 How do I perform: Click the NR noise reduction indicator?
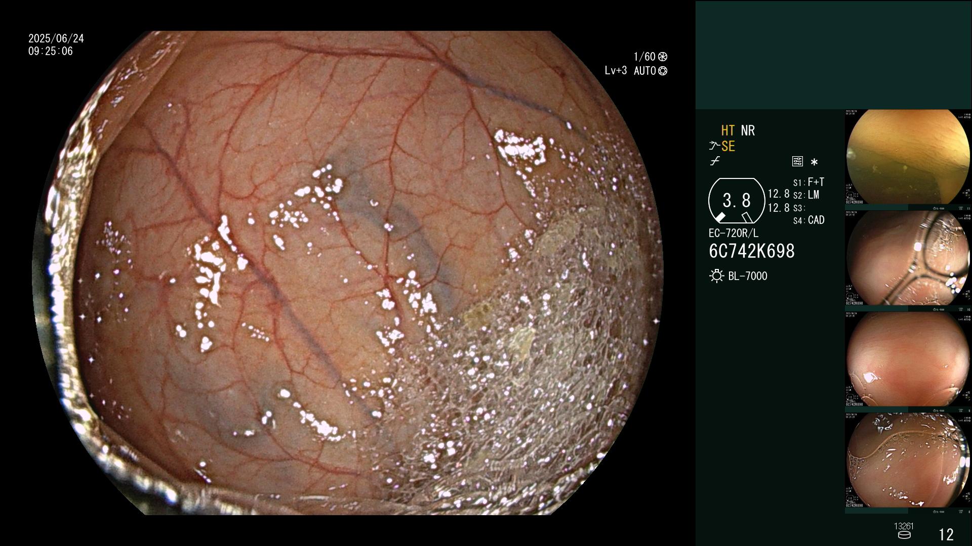(x=748, y=130)
